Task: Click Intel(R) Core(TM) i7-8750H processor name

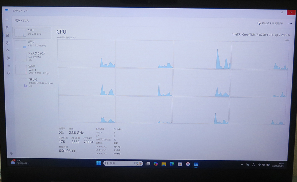Action: click(x=261, y=35)
